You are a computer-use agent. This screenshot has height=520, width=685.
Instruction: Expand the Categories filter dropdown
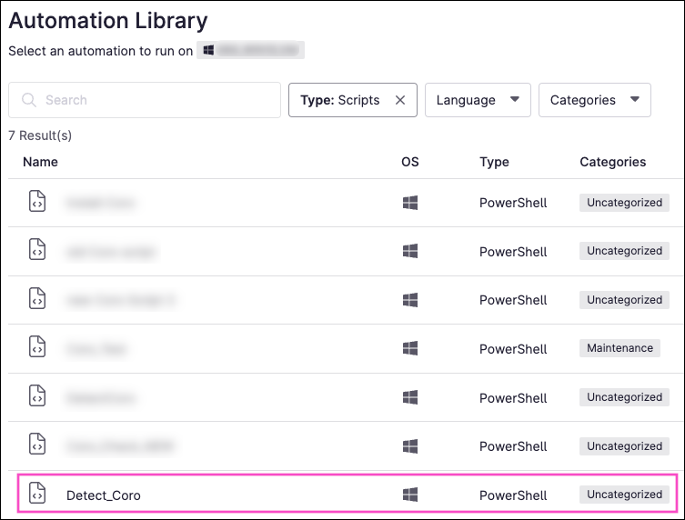(x=594, y=100)
